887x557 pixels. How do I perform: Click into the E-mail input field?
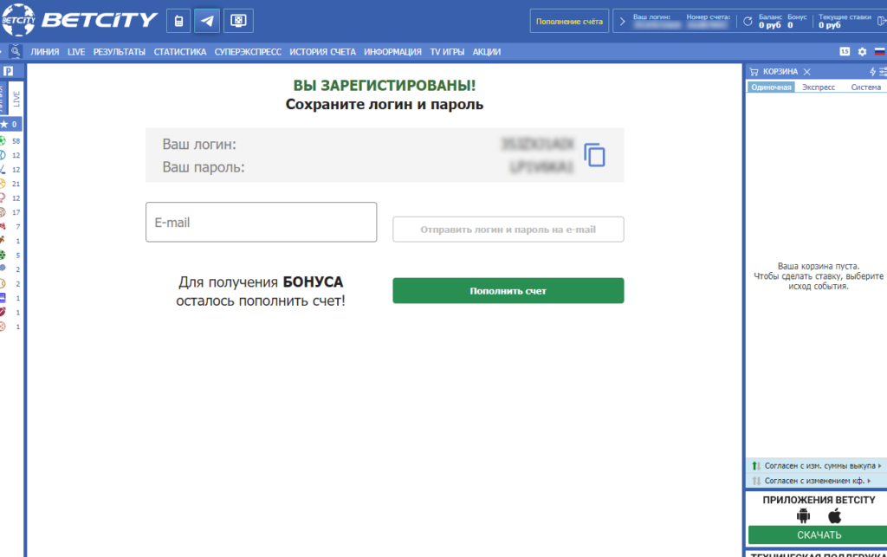(x=261, y=223)
